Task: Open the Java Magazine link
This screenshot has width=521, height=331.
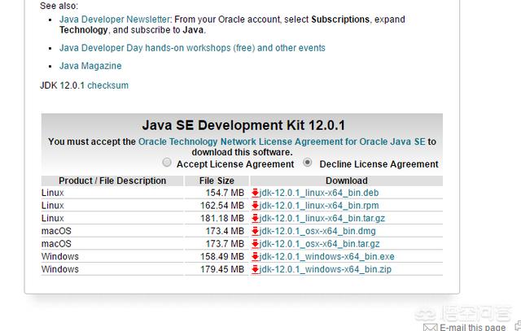Action: 90,66
